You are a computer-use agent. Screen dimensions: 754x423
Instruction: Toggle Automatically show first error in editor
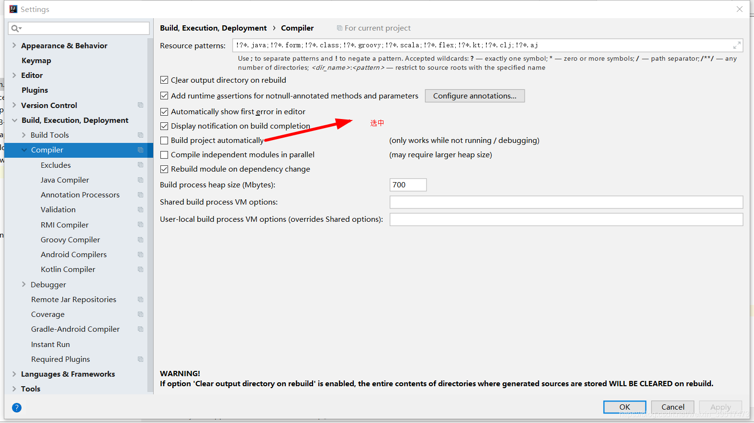tap(164, 112)
